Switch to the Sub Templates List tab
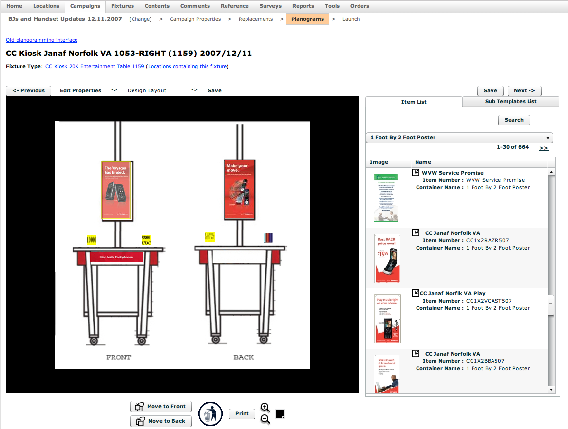This screenshot has height=429, width=568. tap(511, 101)
